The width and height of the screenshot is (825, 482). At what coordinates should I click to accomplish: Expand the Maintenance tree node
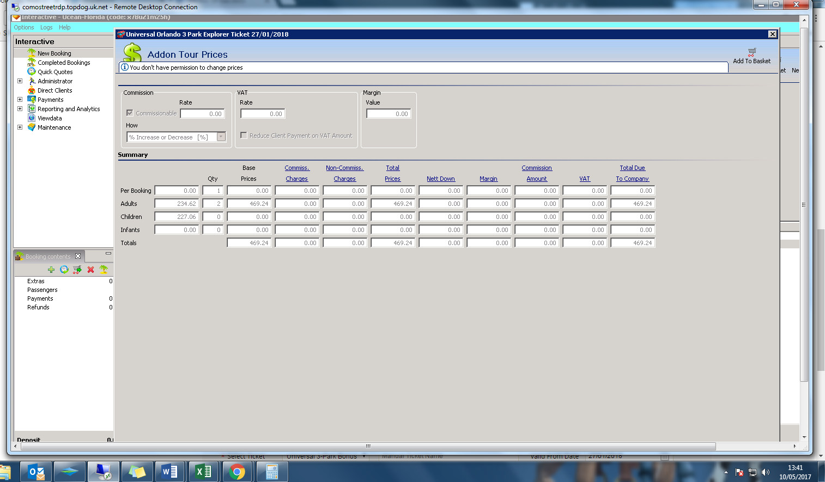[20, 127]
